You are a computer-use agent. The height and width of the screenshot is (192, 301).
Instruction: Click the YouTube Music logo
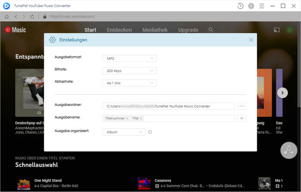point(15,30)
